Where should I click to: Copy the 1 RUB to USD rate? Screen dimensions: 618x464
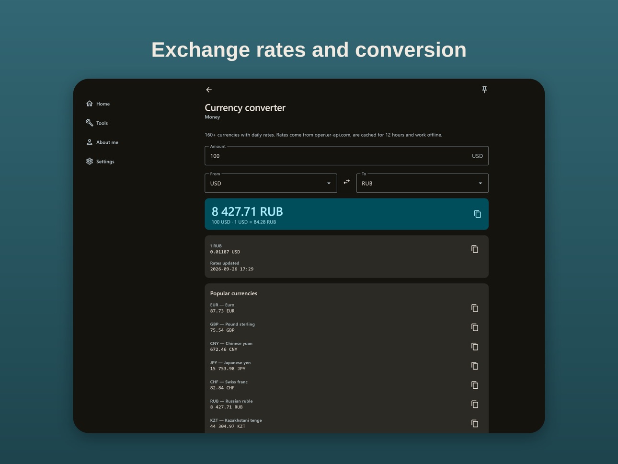(475, 249)
